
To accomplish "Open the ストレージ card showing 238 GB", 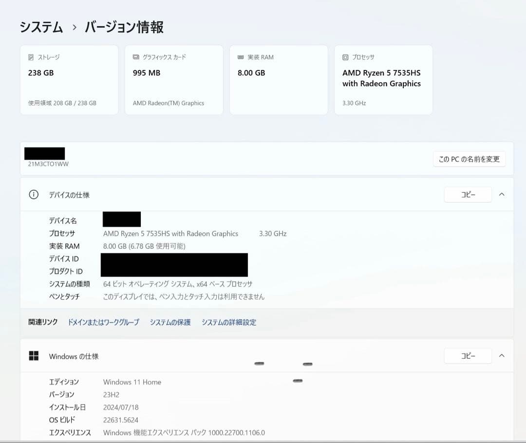I will 69,79.
